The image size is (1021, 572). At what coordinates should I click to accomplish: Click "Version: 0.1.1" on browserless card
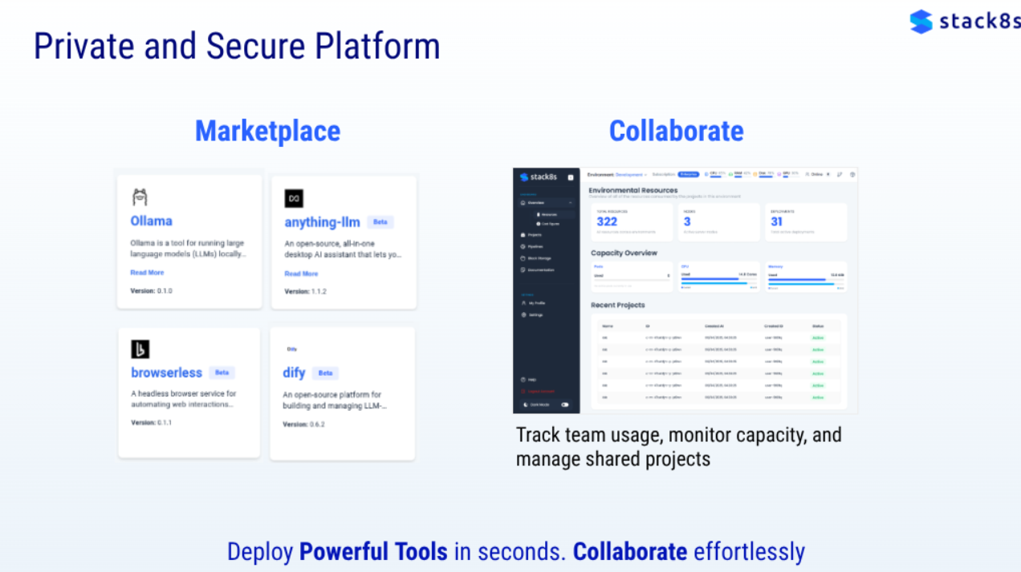coord(151,422)
